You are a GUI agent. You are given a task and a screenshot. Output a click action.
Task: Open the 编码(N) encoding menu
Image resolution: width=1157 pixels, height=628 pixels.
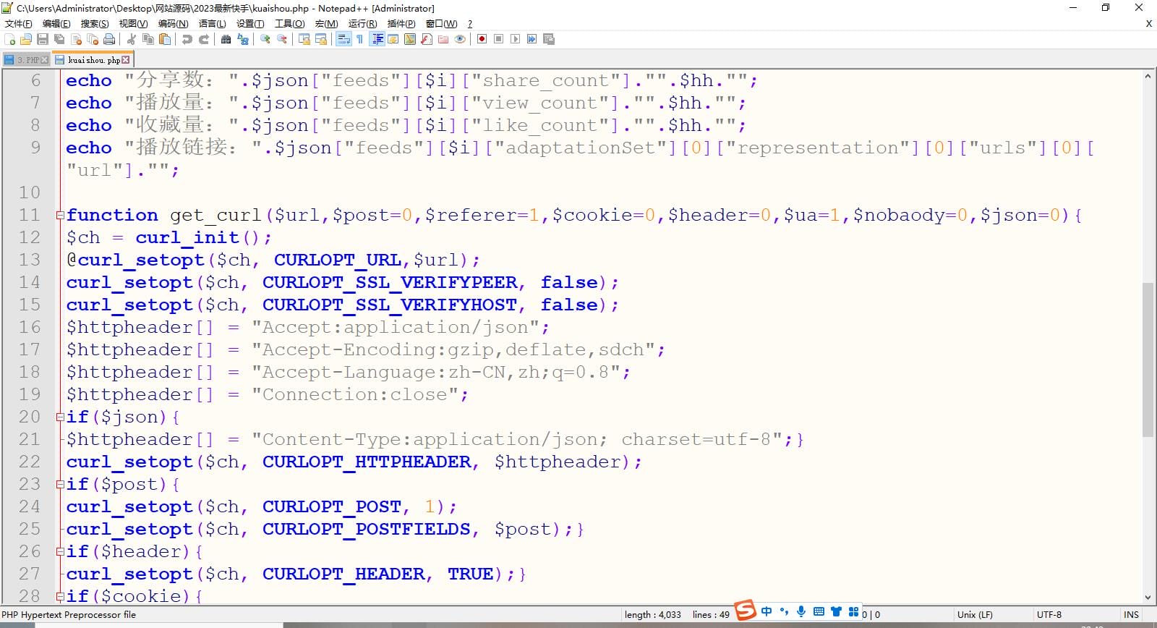pyautogui.click(x=173, y=24)
